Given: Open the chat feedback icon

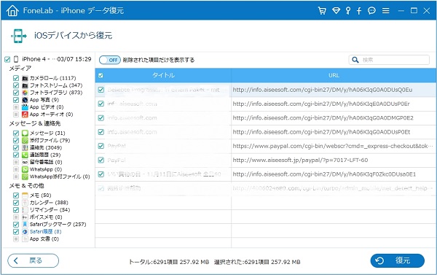Looking at the screenshot, I should tap(371, 11).
